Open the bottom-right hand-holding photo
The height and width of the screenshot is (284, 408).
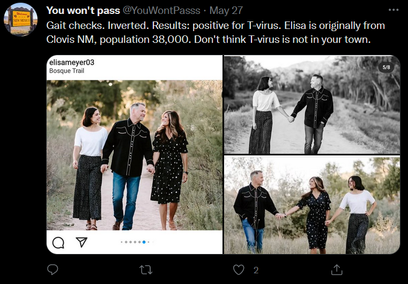(312, 205)
